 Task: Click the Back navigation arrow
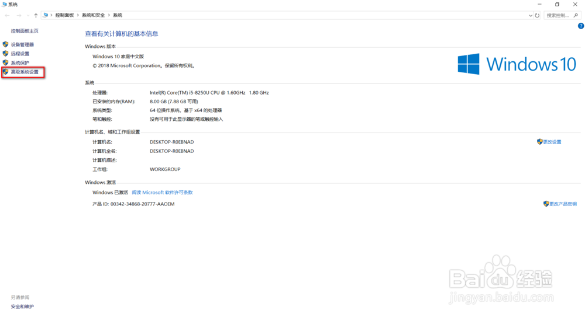click(7, 15)
